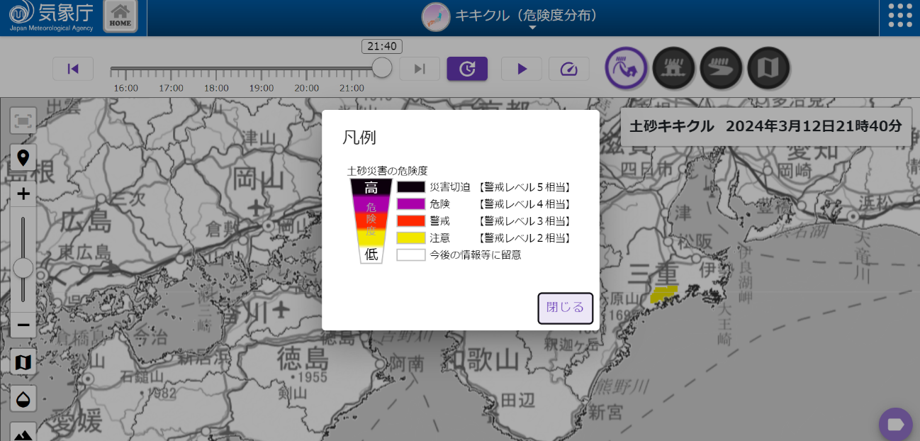
Task: Select the flood risk river layer
Action: pyautogui.click(x=721, y=68)
